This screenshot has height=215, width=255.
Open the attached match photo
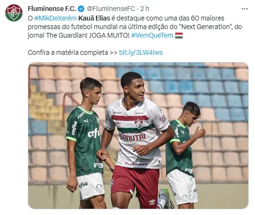tap(138, 135)
